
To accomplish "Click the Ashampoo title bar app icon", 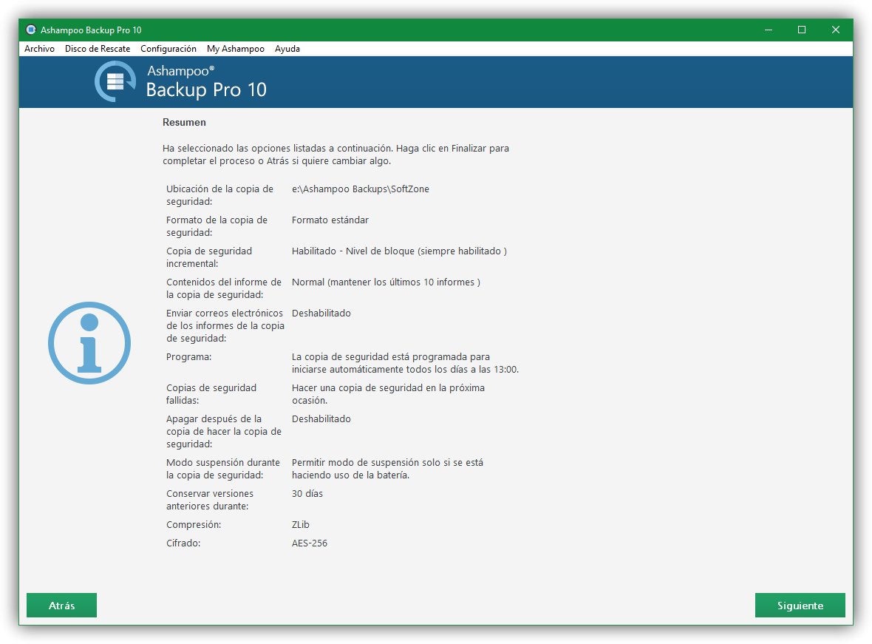I will pyautogui.click(x=31, y=30).
